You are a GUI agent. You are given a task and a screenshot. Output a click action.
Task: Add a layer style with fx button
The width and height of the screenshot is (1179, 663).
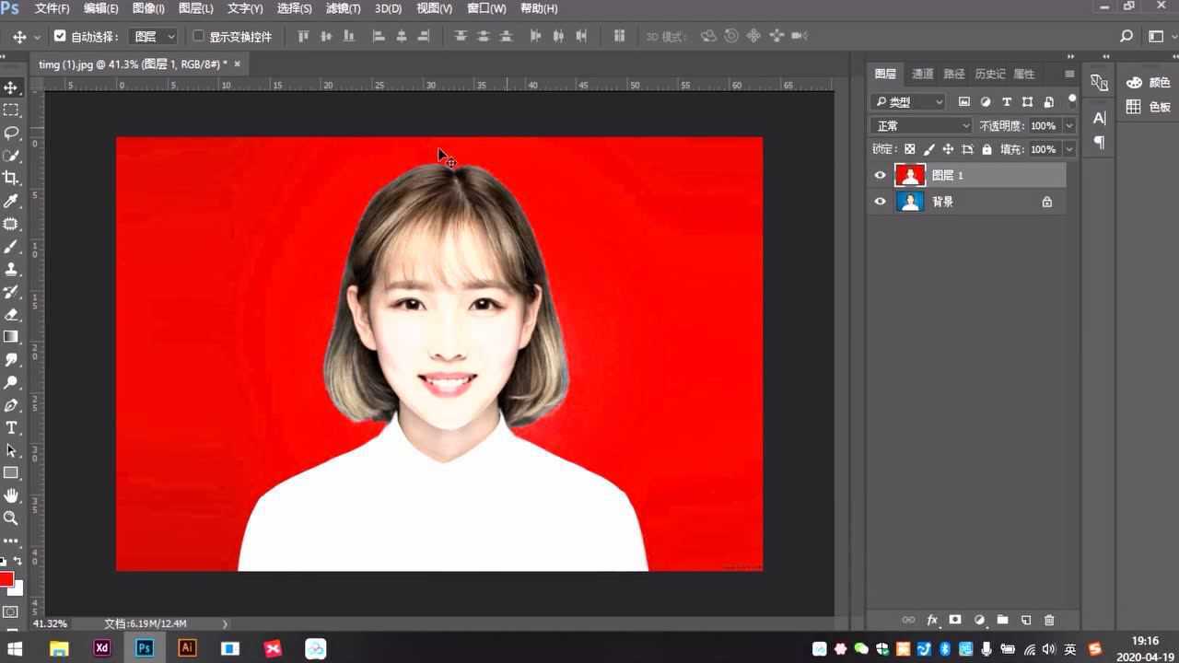click(932, 620)
